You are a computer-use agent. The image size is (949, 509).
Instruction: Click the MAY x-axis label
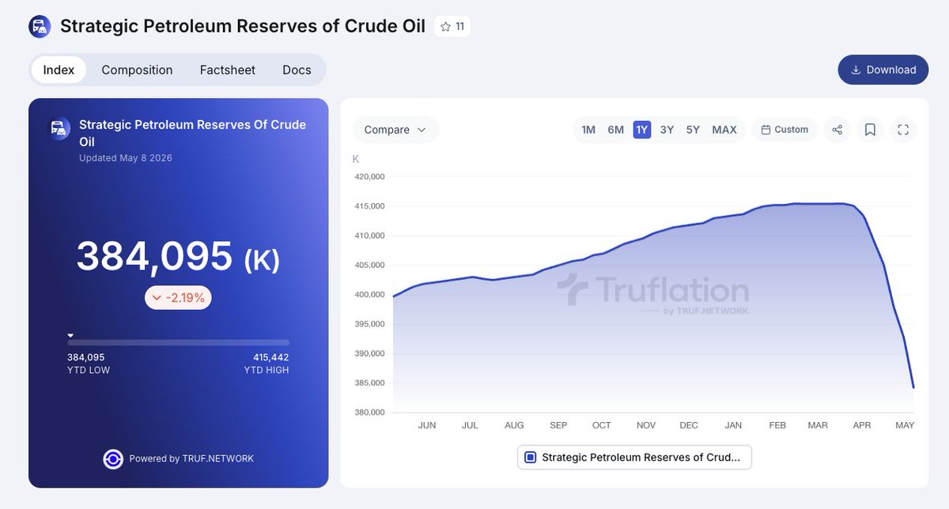(905, 425)
